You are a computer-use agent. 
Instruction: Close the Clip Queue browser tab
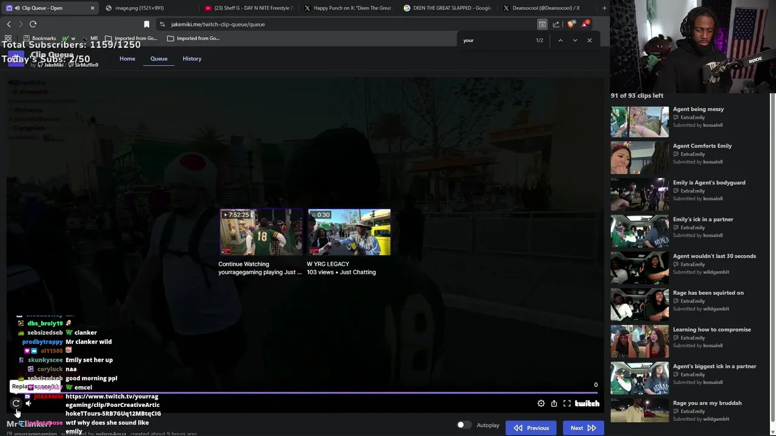point(92,8)
